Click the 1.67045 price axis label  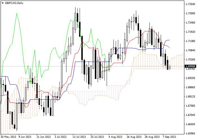(190, 115)
